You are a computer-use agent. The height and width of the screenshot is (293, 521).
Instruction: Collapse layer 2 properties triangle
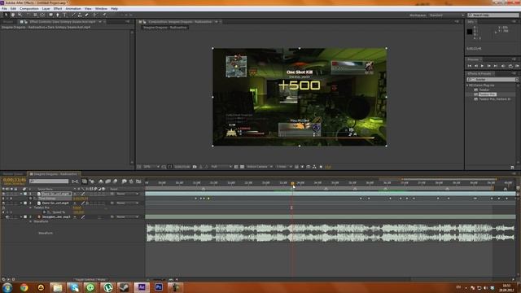pos(21,203)
